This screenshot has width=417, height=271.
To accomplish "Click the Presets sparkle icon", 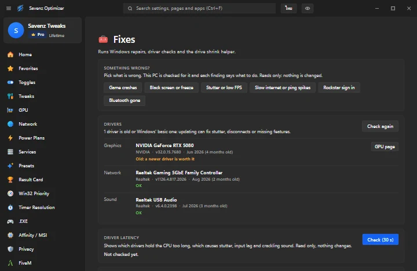I will tap(10, 166).
